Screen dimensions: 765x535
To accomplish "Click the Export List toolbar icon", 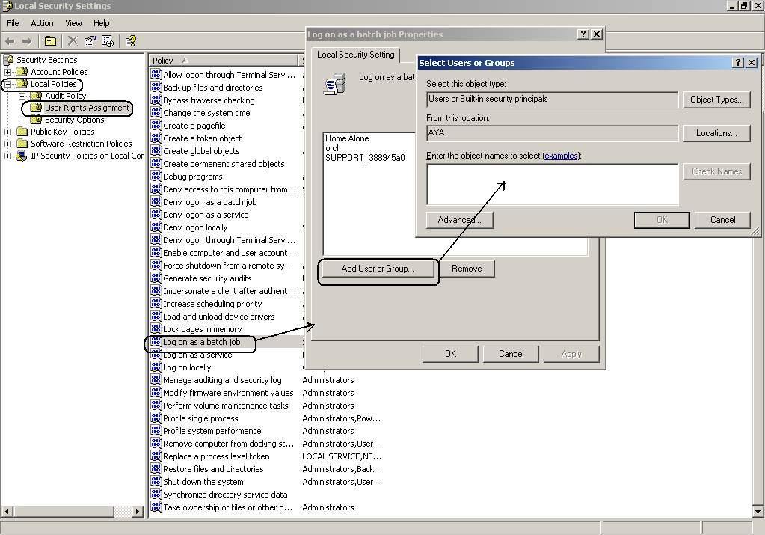I will pos(108,41).
